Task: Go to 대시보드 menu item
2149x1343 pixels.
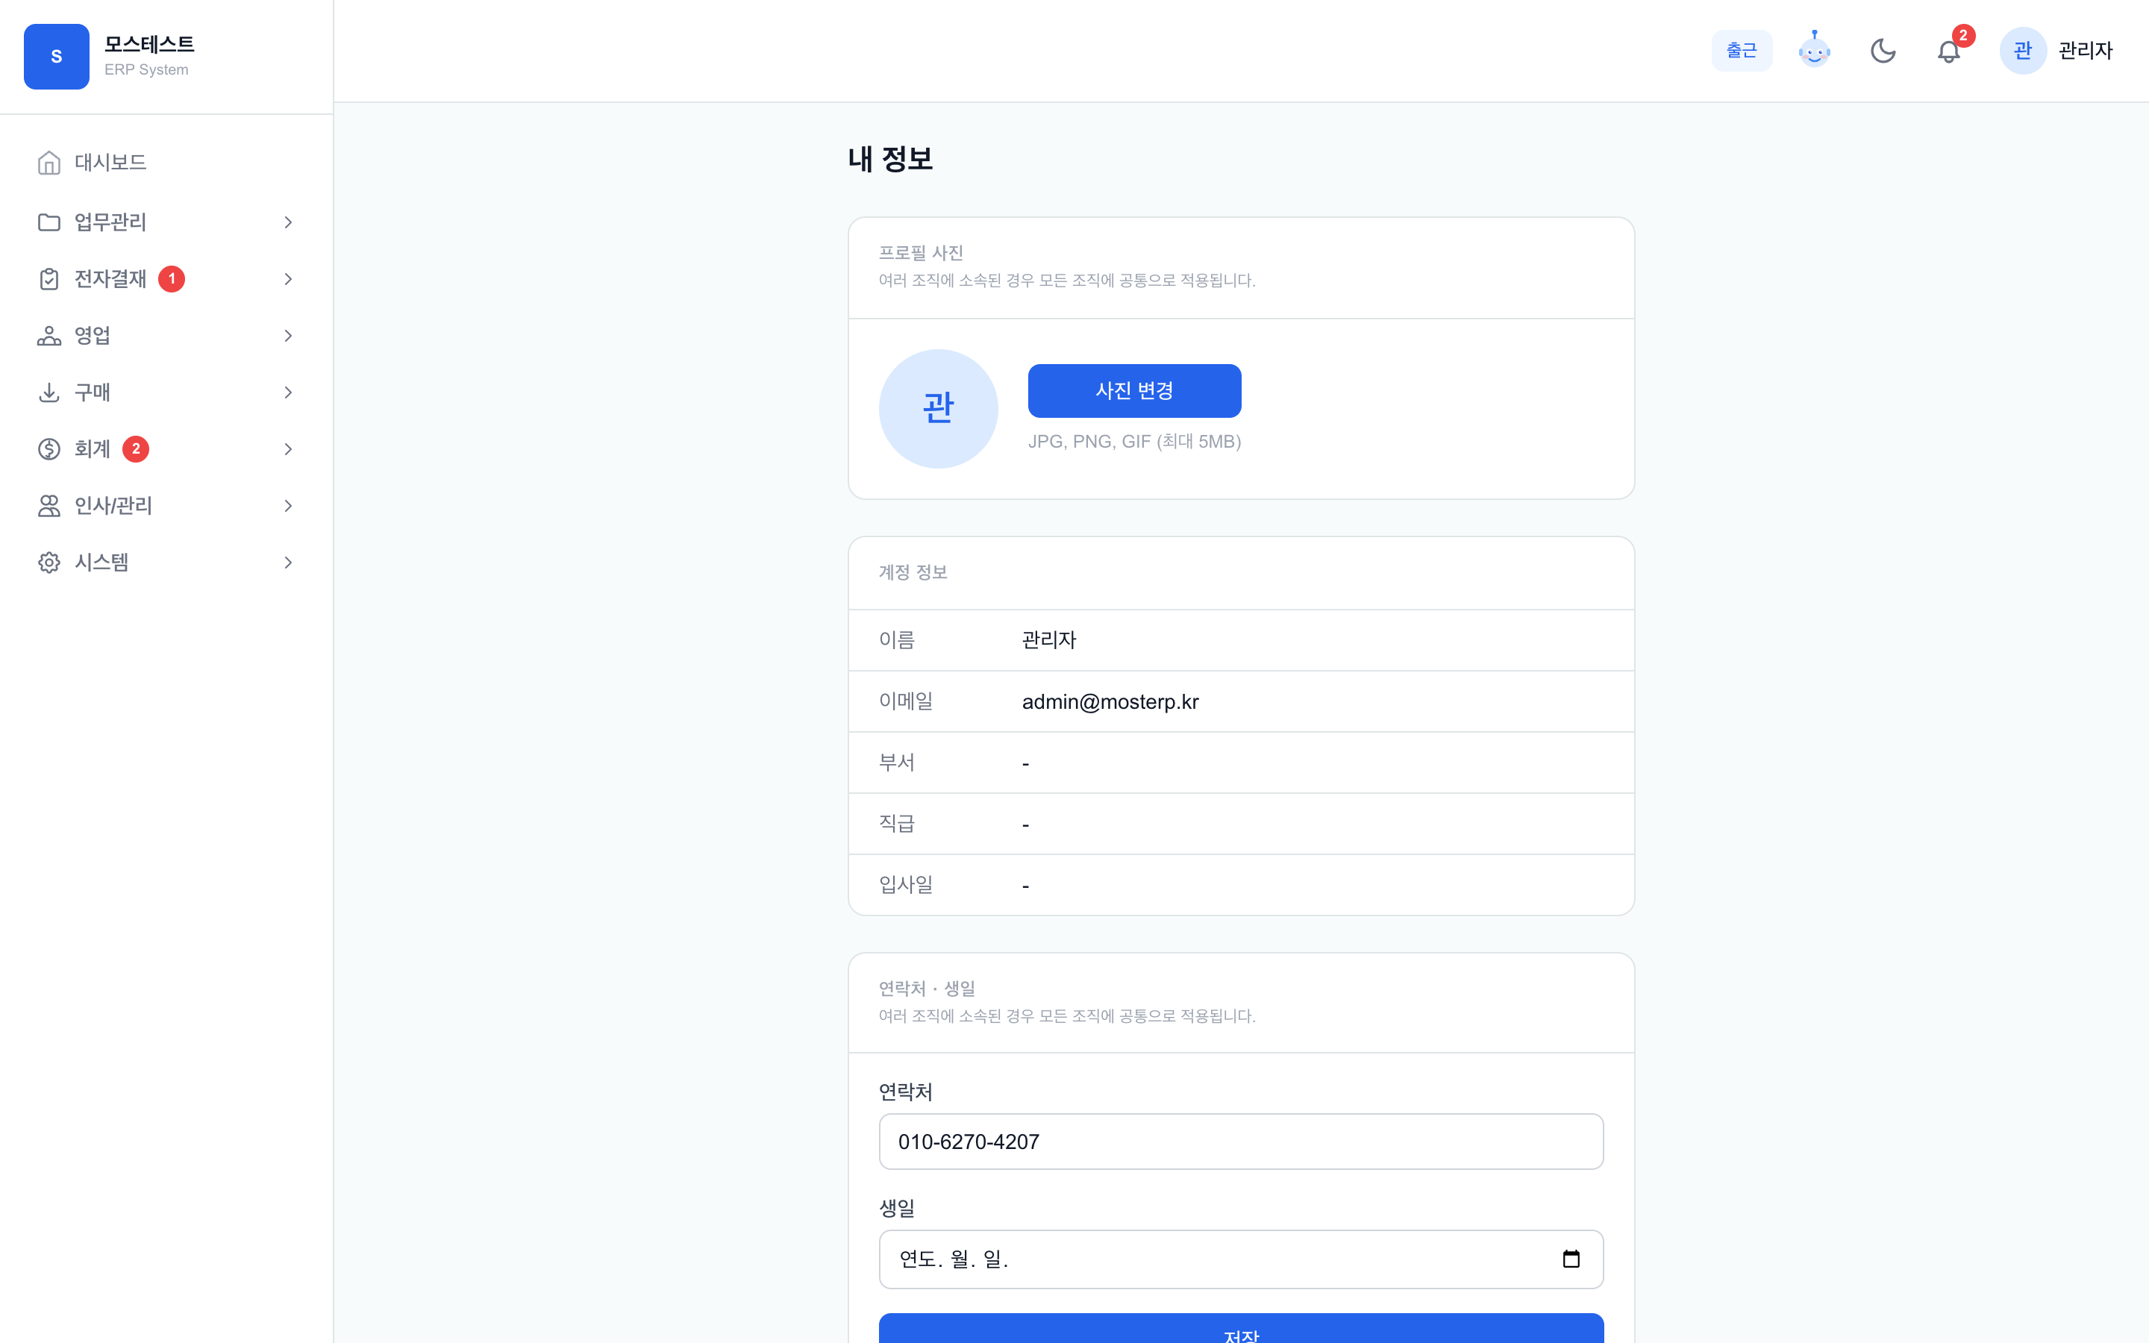Action: pyautogui.click(x=166, y=163)
